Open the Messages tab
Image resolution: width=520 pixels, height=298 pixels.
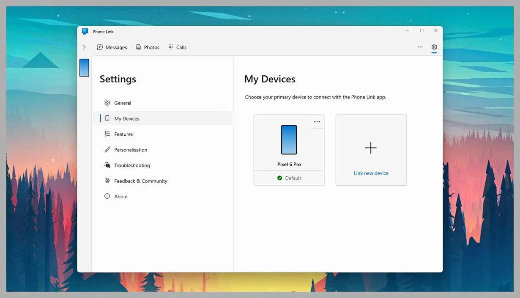pyautogui.click(x=112, y=47)
